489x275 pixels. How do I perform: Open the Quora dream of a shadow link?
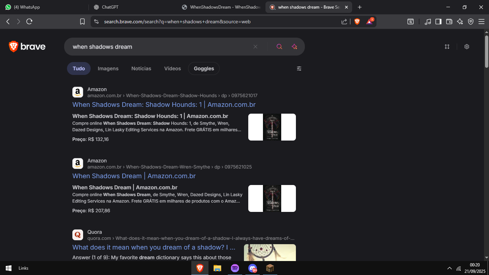(154, 247)
